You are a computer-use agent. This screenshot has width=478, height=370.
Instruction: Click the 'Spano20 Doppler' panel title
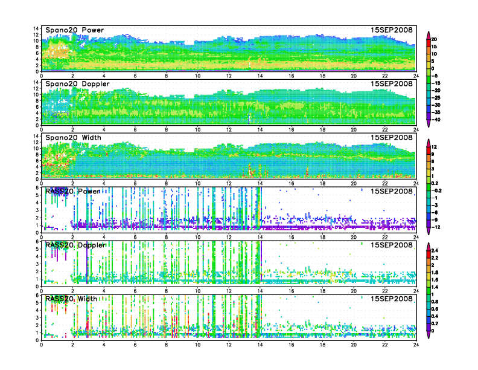coord(77,83)
